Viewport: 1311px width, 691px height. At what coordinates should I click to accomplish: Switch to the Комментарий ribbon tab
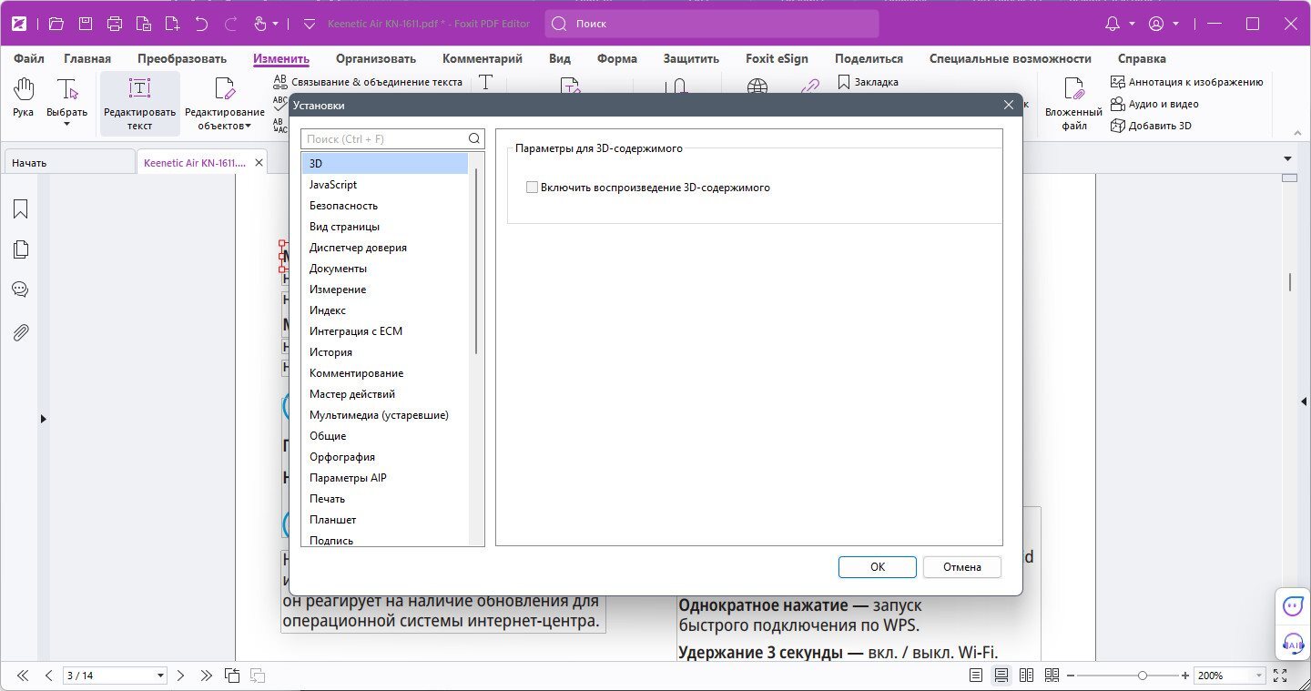(x=483, y=58)
